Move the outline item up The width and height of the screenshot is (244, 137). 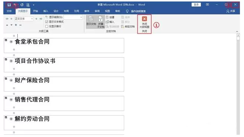pyautogui.click(x=7, y=25)
